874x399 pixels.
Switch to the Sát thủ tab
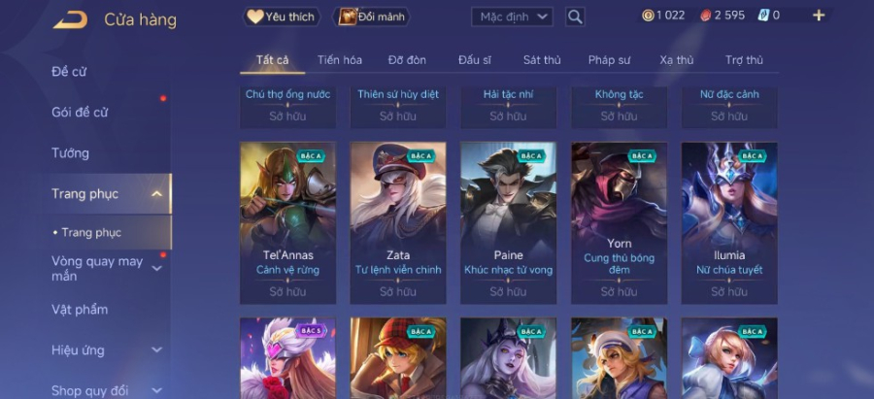[542, 60]
